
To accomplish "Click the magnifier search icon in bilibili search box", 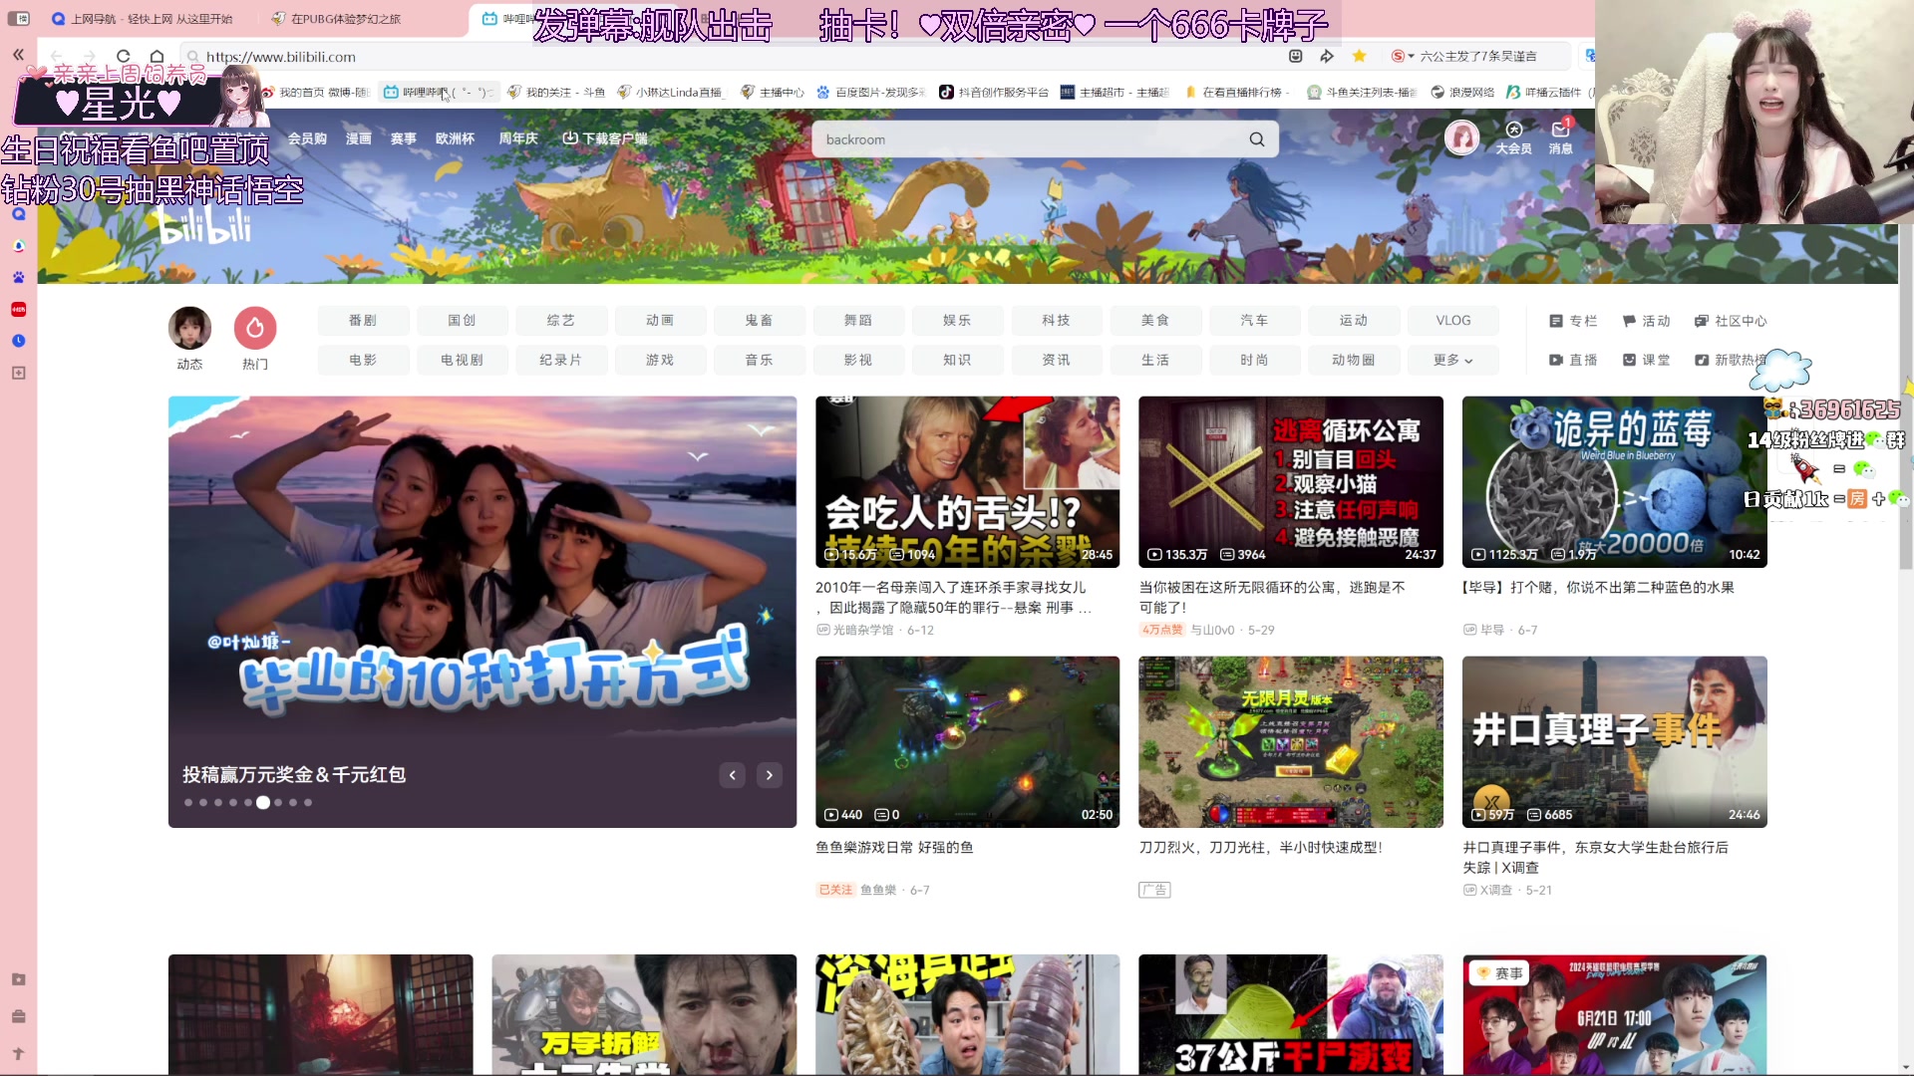I will tap(1257, 139).
